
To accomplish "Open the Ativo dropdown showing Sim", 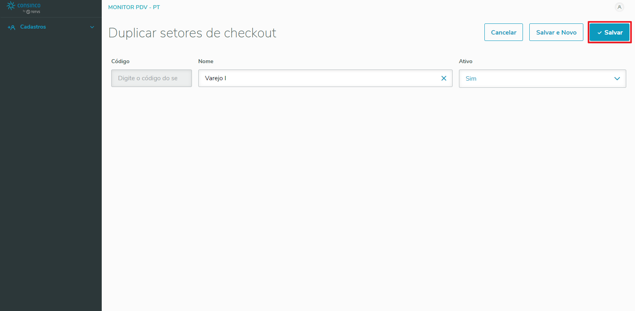I will pyautogui.click(x=536, y=79).
